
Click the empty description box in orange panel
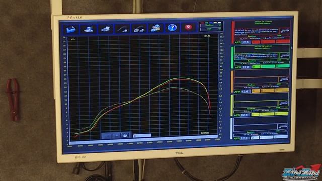coord(256,80)
